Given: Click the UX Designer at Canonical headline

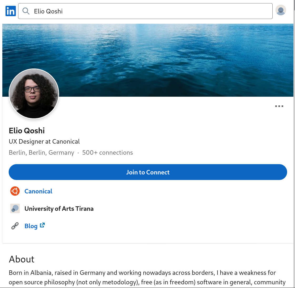Looking at the screenshot, I should [x=44, y=141].
